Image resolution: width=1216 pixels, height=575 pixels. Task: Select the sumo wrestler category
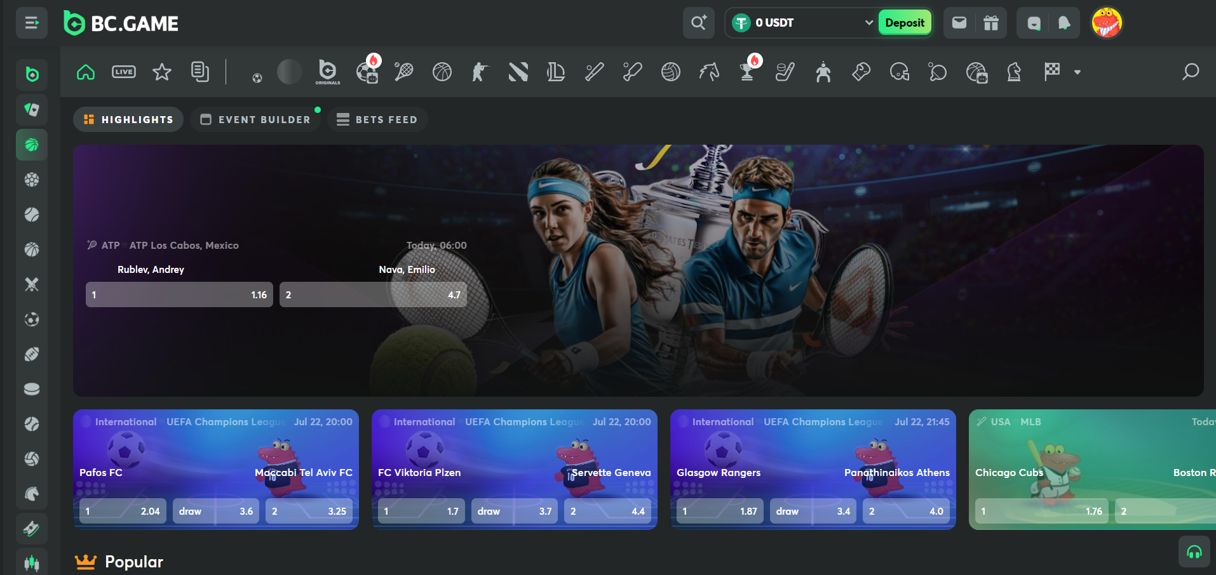click(x=823, y=72)
